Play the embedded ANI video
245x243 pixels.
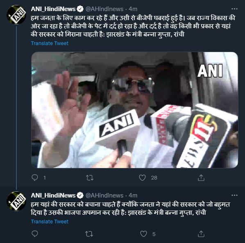click(134, 110)
